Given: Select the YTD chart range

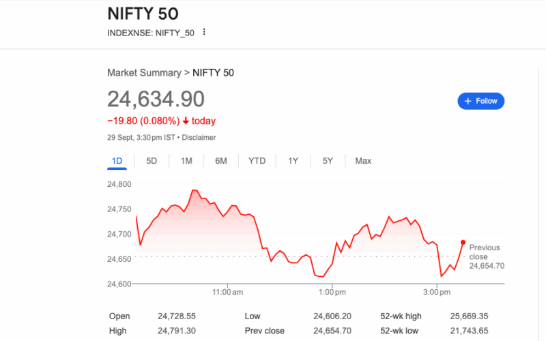Looking at the screenshot, I should [257, 161].
